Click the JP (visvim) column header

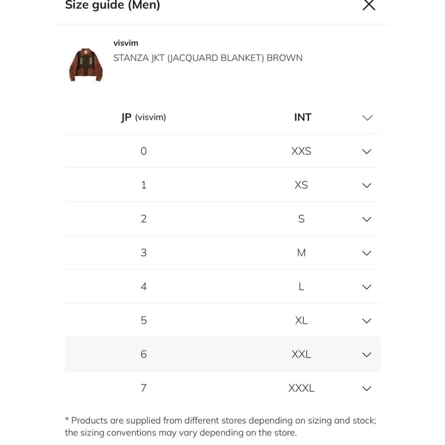pos(143,117)
